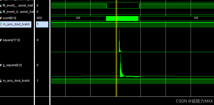Click the g_square[8:0] value 0
This screenshot has height=105, width=214.
(x=38, y=65)
